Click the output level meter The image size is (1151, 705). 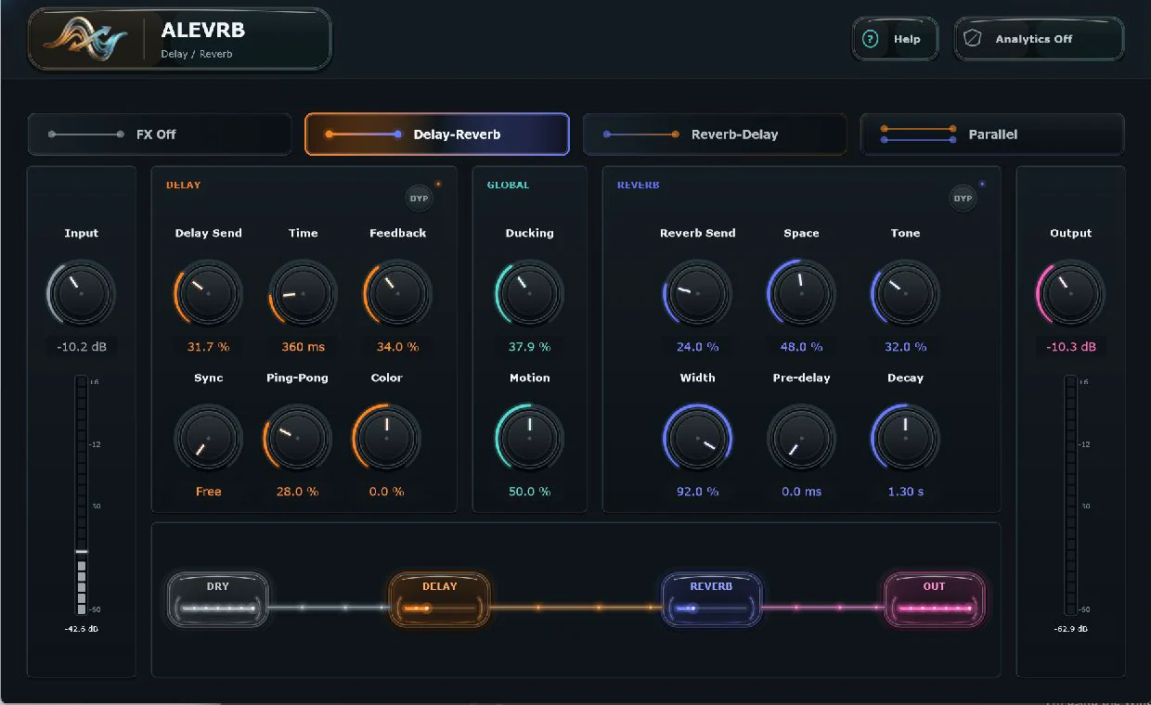pyautogui.click(x=1071, y=495)
